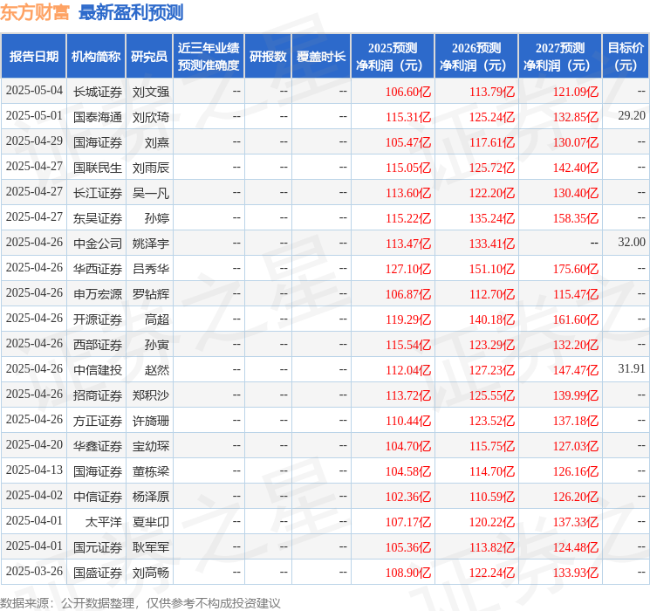
Task: Click value 139.99亿
Action: coord(576,395)
